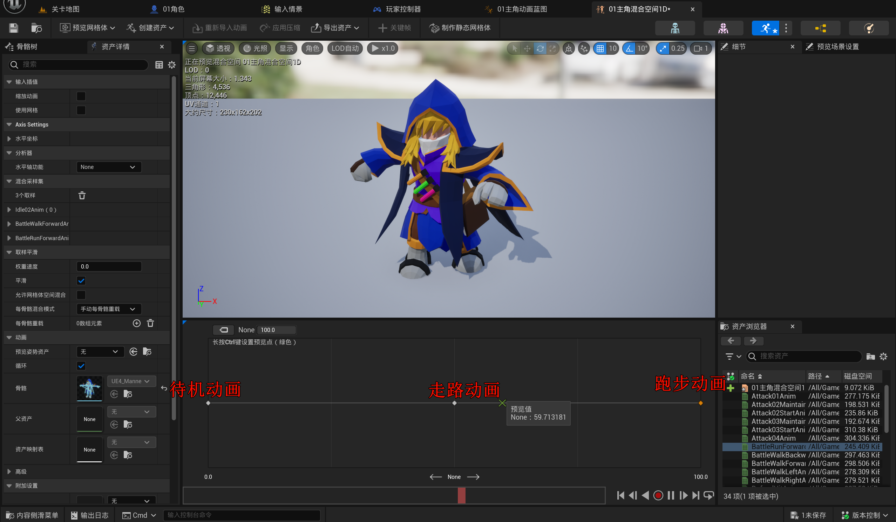Open the 每骨骼混合模式 dropdown

point(108,309)
